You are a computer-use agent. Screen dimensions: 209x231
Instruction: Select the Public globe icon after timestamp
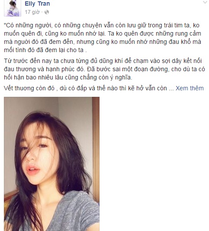(47, 12)
